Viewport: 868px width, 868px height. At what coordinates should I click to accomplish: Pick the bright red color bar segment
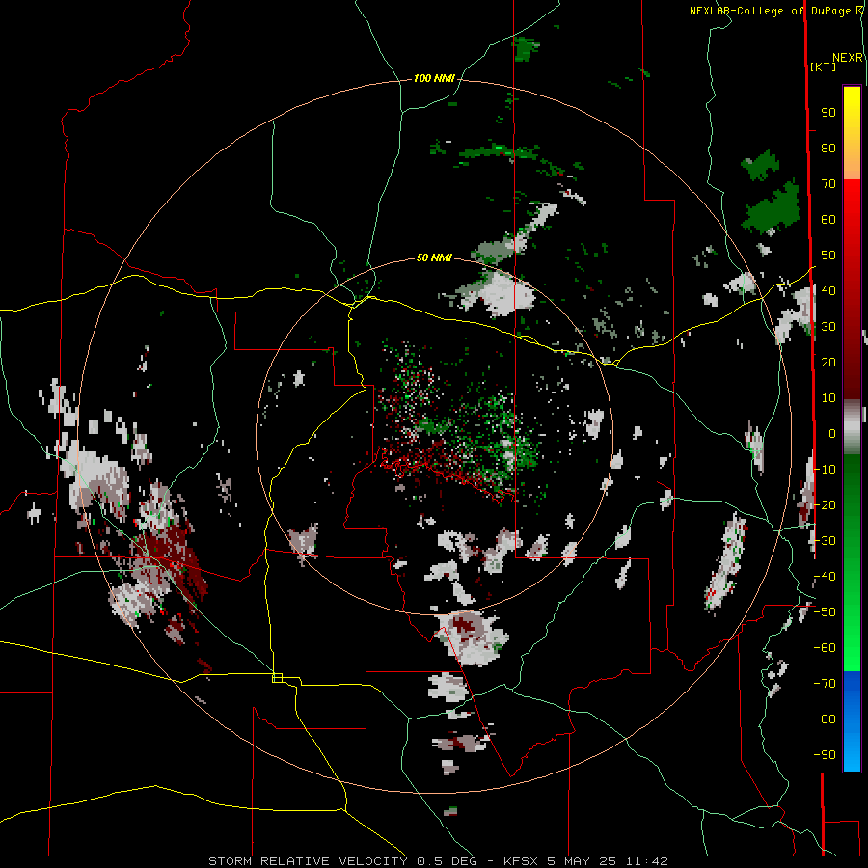point(852,206)
